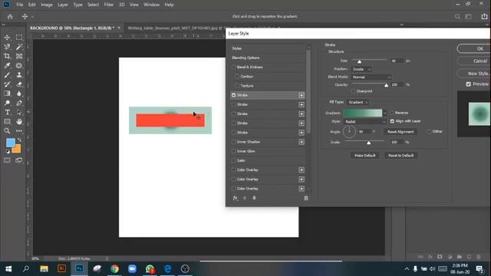Open the Window menu
This screenshot has height=276, width=491.
pos(152,5)
